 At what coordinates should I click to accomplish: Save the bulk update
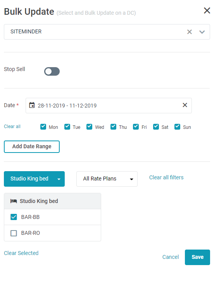tap(197, 257)
